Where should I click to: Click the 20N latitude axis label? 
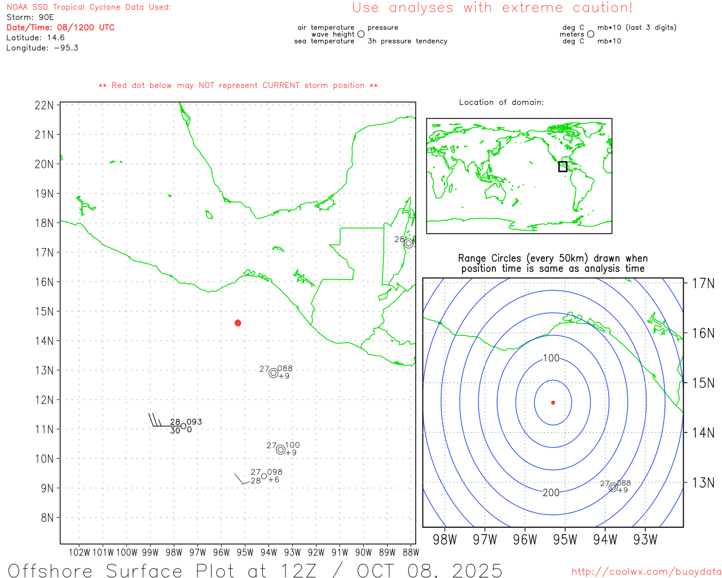(x=45, y=164)
